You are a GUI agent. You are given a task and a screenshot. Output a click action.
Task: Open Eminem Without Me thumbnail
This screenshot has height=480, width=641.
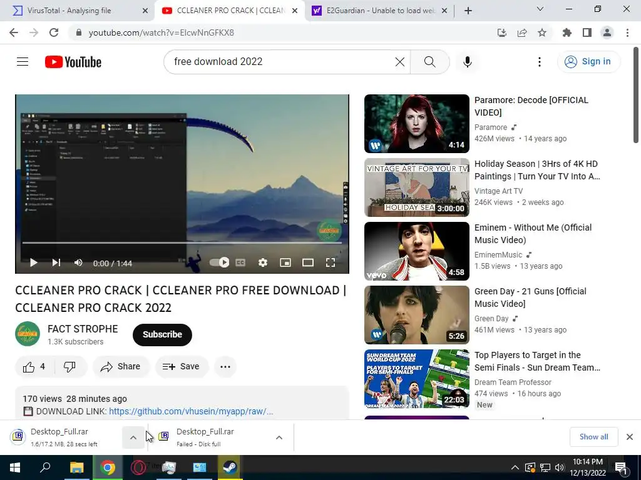tap(416, 251)
